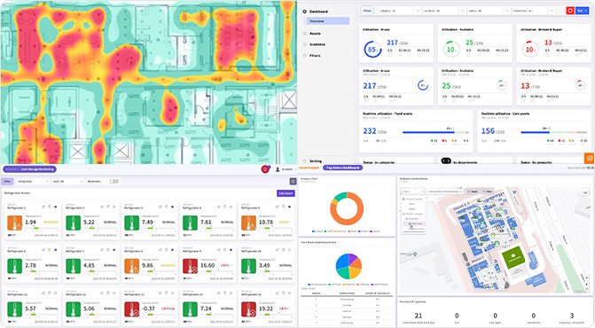
Task: Toggle the bookmark dot on Refrigerator 1
Action: [55, 207]
